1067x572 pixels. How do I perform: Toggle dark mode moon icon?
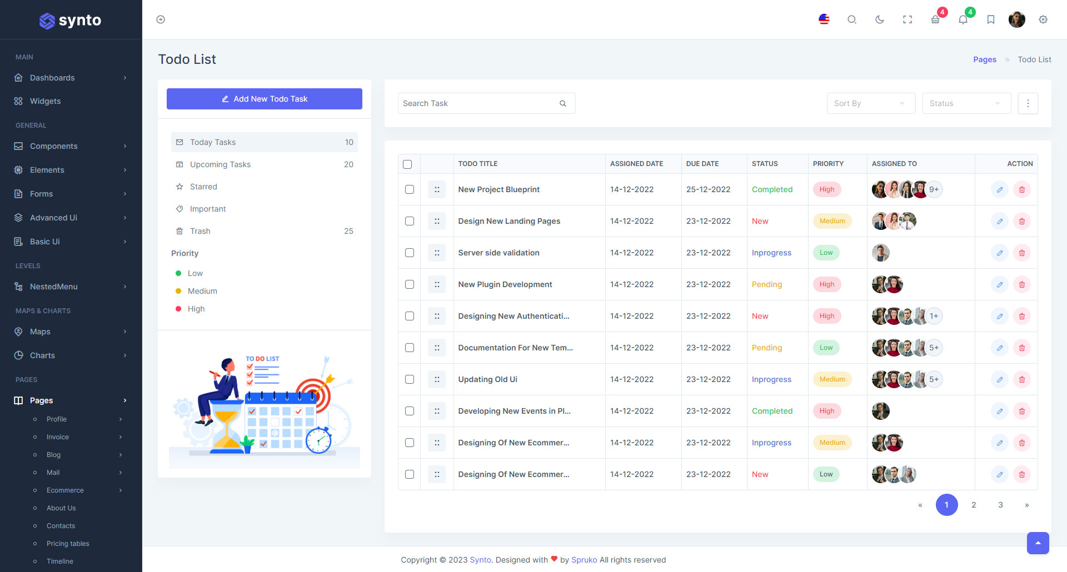(x=879, y=19)
